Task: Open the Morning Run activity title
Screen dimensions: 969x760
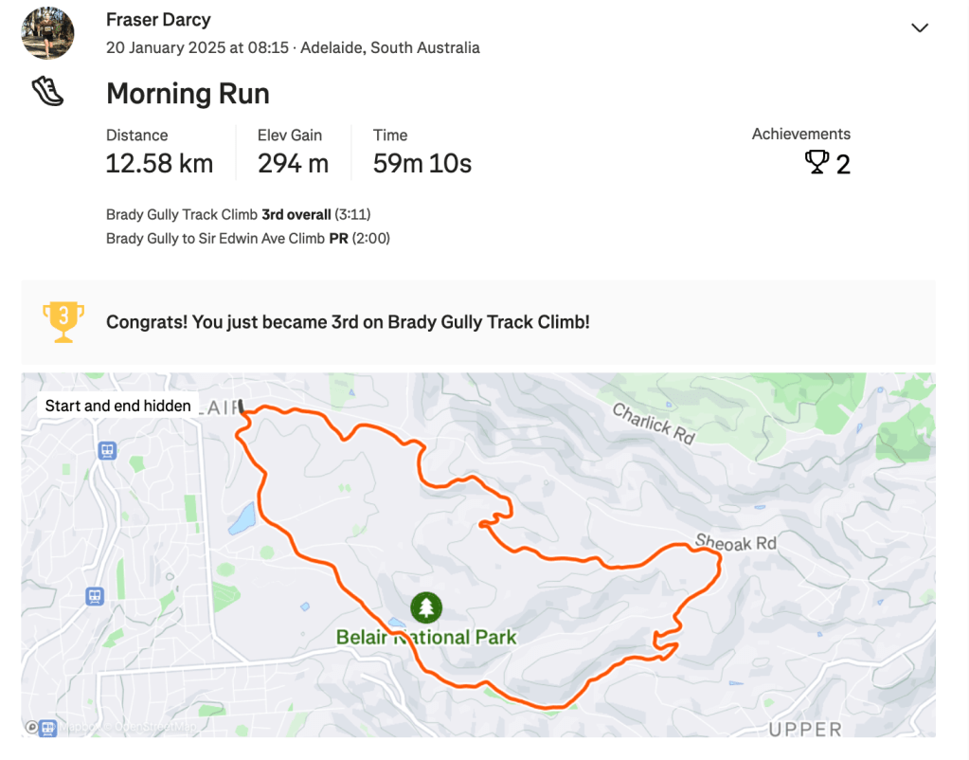Action: [188, 94]
